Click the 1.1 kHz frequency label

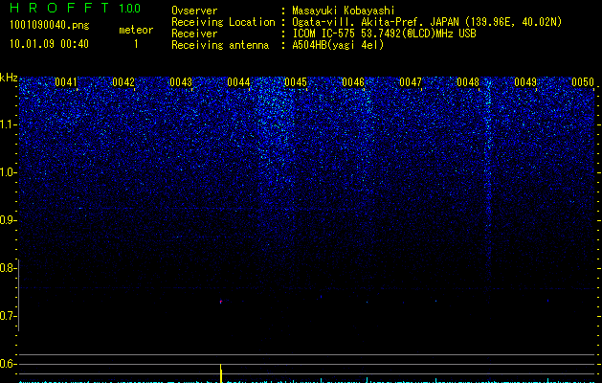click(8, 124)
